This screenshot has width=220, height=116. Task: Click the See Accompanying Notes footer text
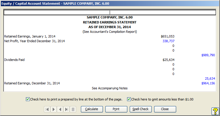click(x=110, y=88)
